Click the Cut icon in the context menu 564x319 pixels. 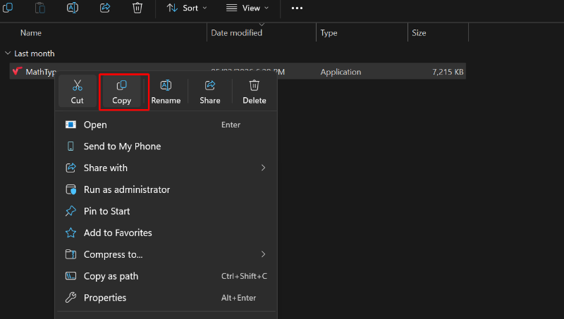pos(78,86)
